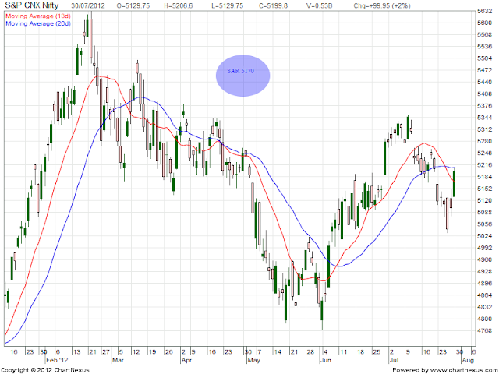Click the 5056 price axis label
499x374 pixels.
click(x=485, y=224)
